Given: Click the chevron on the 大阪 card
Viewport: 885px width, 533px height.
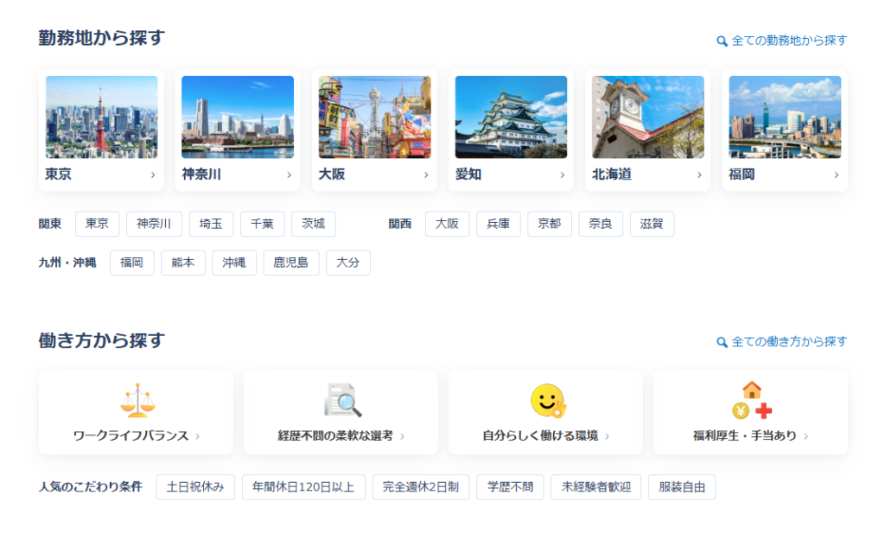Looking at the screenshot, I should tap(426, 174).
